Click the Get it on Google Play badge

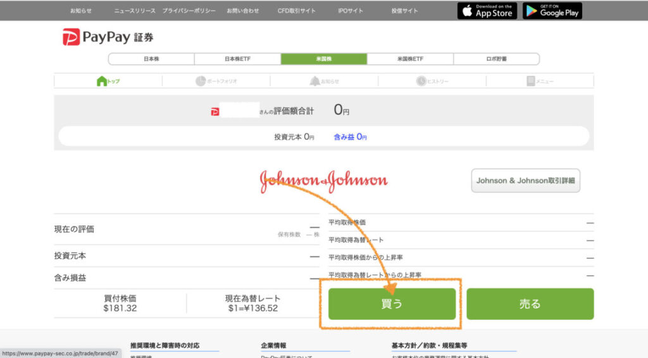(x=552, y=11)
